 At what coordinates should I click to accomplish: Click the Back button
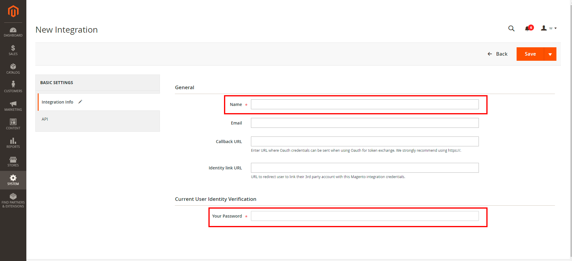497,54
